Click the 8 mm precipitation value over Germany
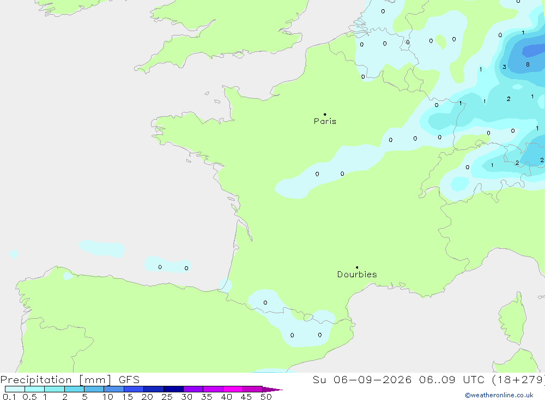The image size is (545, 400). (528, 64)
